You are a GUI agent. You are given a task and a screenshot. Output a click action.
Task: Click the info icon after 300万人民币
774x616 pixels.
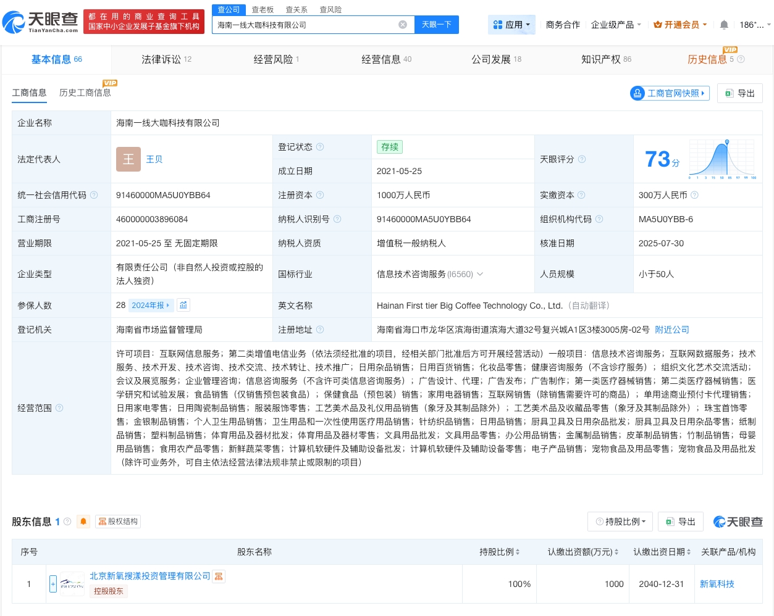[x=694, y=195]
